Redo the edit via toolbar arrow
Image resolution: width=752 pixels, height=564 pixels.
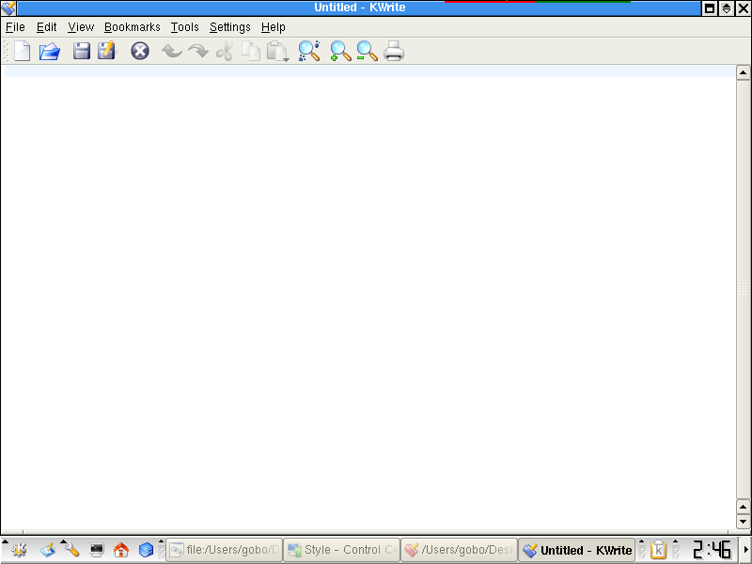click(x=198, y=51)
